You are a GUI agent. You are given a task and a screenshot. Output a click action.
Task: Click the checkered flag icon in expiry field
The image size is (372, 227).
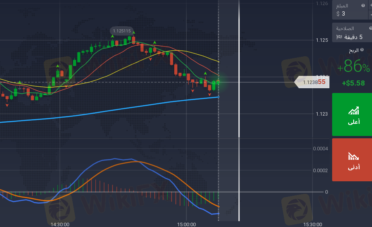tap(339, 37)
